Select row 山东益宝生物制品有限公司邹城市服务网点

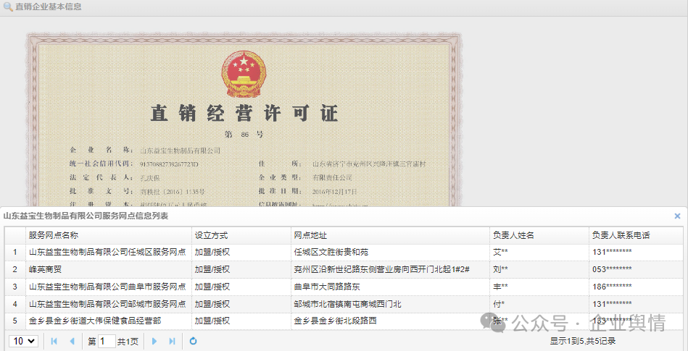(x=344, y=304)
